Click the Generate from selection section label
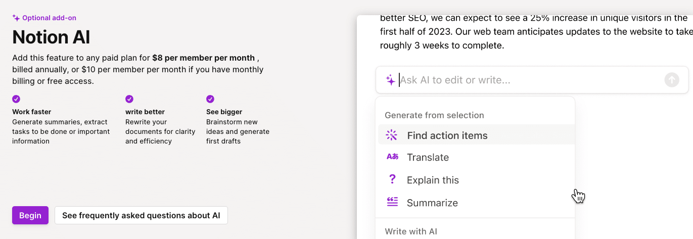The height and width of the screenshot is (239, 693). coord(434,115)
